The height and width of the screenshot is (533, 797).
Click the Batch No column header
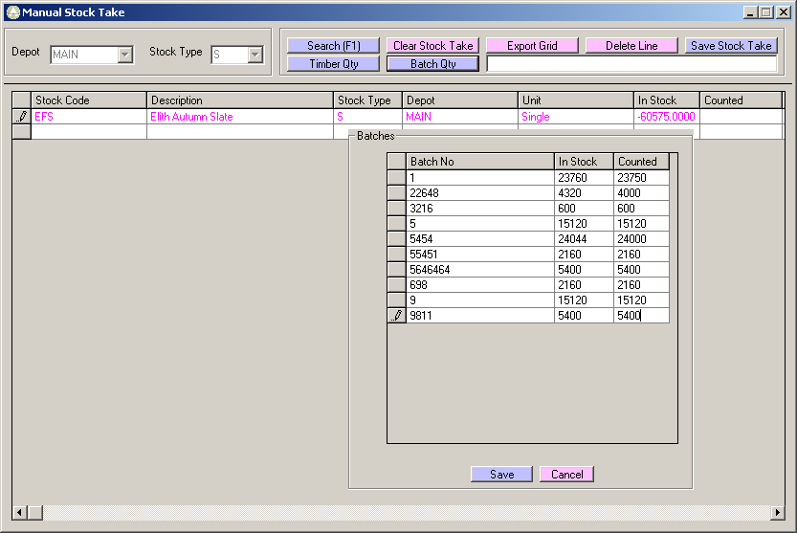pos(479,162)
